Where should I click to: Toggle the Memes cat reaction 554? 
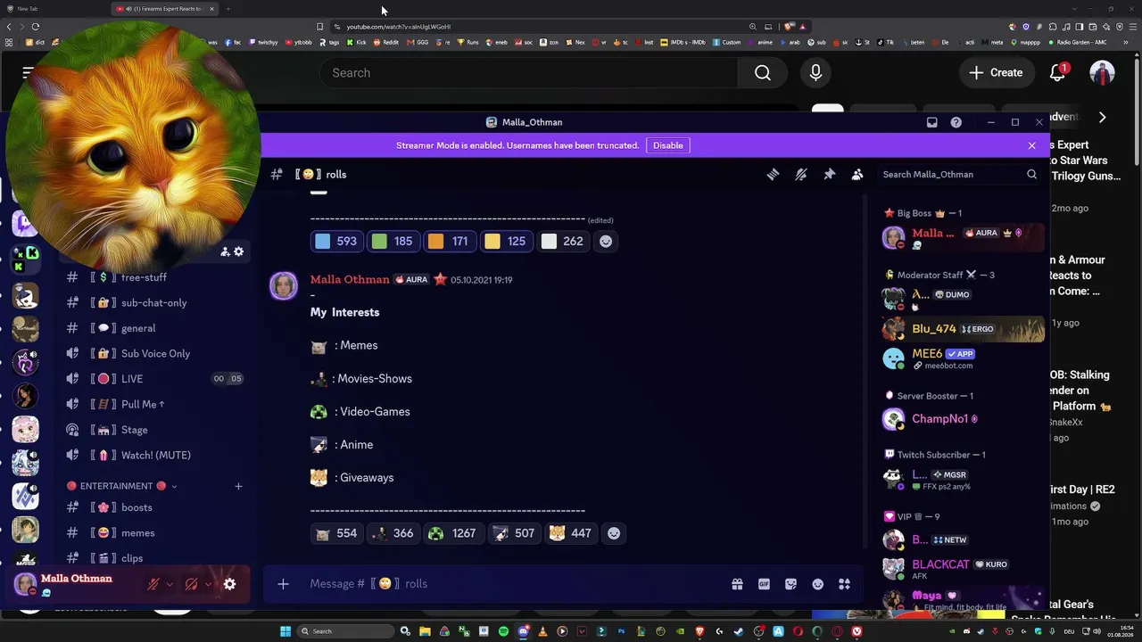[336, 533]
